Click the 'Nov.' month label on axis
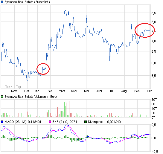Image resolution: width=163 pixels, height=154 pixels. [x=14, y=91]
